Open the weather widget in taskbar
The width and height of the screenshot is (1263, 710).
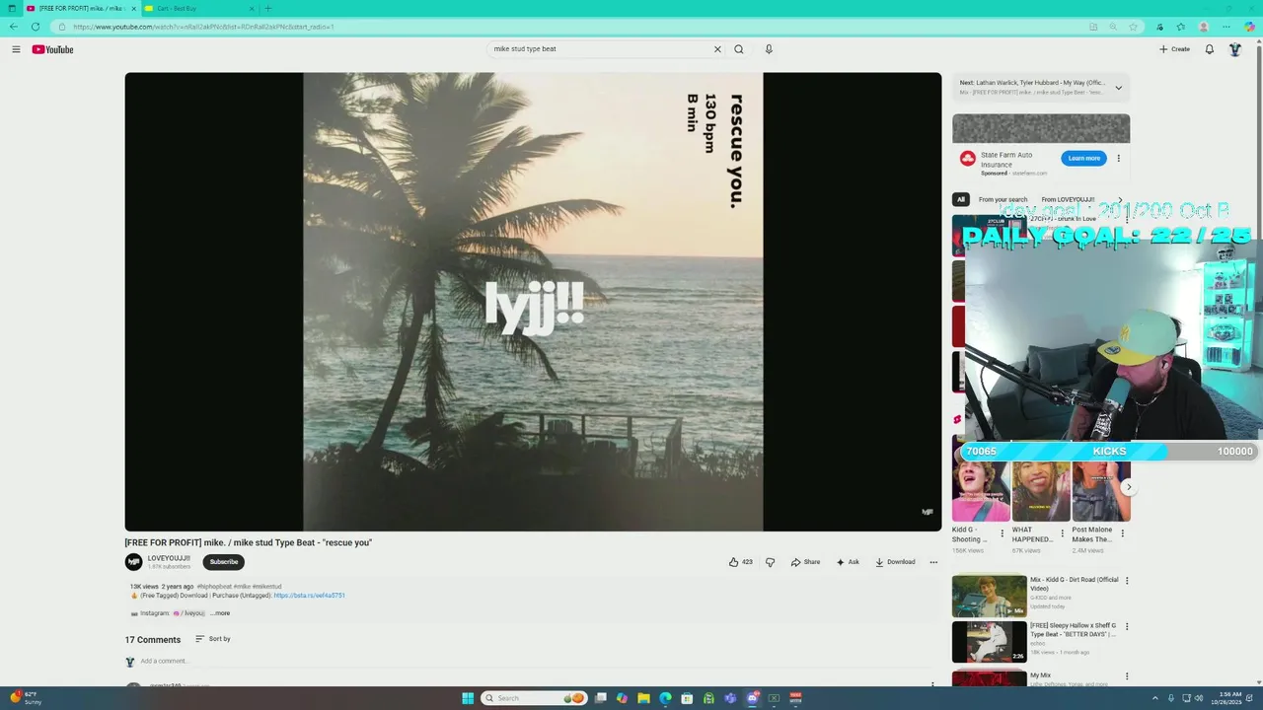click(26, 698)
